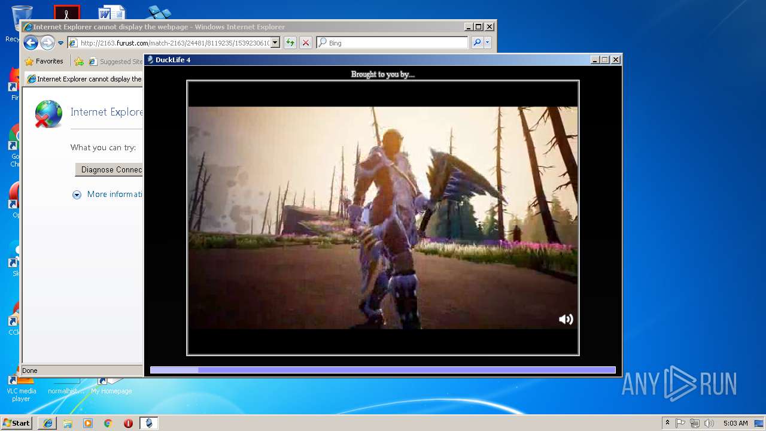Image resolution: width=766 pixels, height=431 pixels.
Task: Open Internet Explorer from the taskbar
Action: tap(48, 423)
